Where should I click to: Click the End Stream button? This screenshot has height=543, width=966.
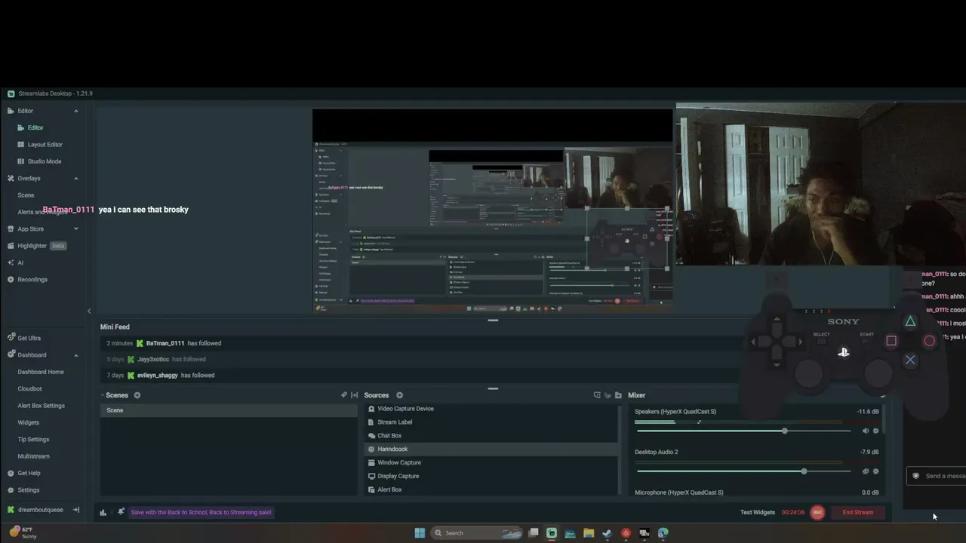coord(857,513)
